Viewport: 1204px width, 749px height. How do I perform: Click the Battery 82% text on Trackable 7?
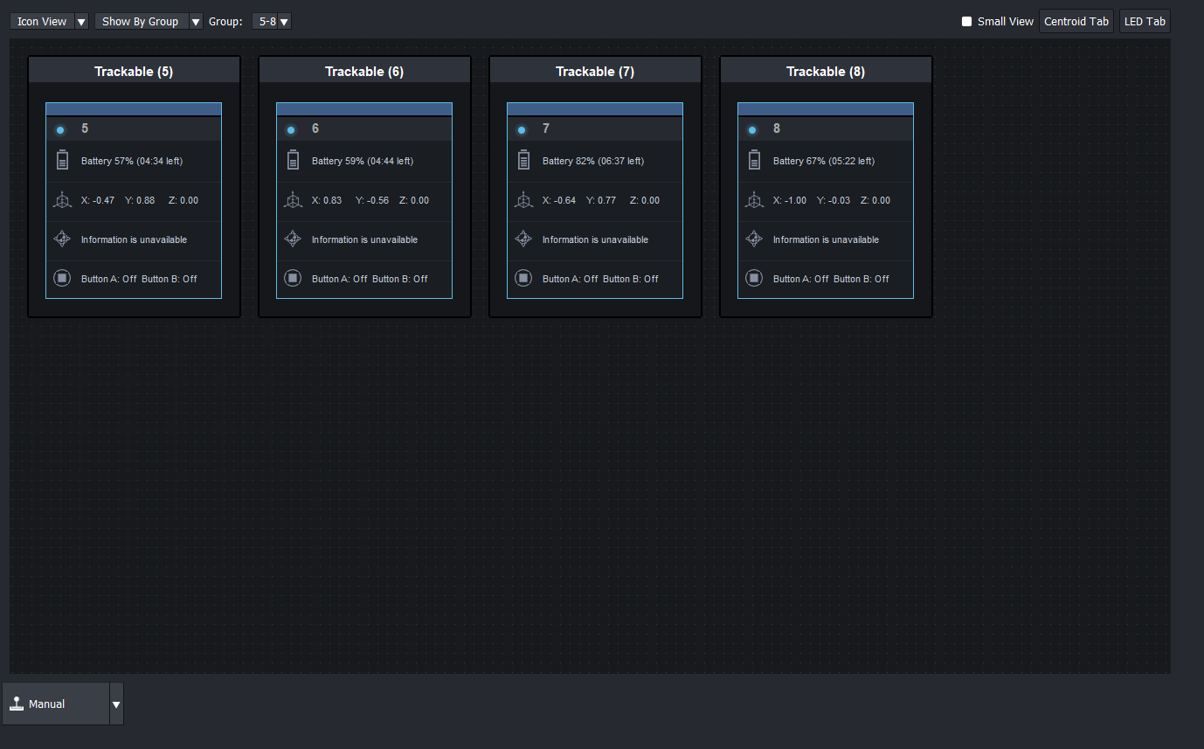pos(592,161)
